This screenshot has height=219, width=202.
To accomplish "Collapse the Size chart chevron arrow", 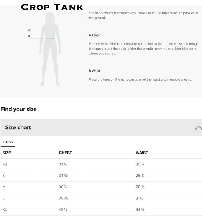I will (198, 128).
